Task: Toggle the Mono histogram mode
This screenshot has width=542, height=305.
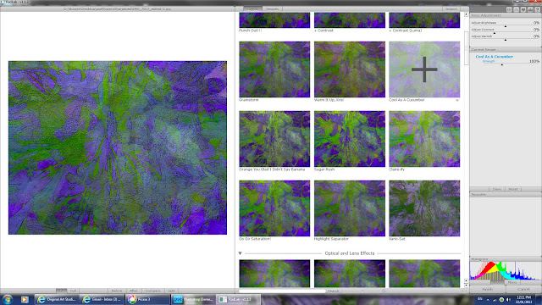Action: click(512, 282)
